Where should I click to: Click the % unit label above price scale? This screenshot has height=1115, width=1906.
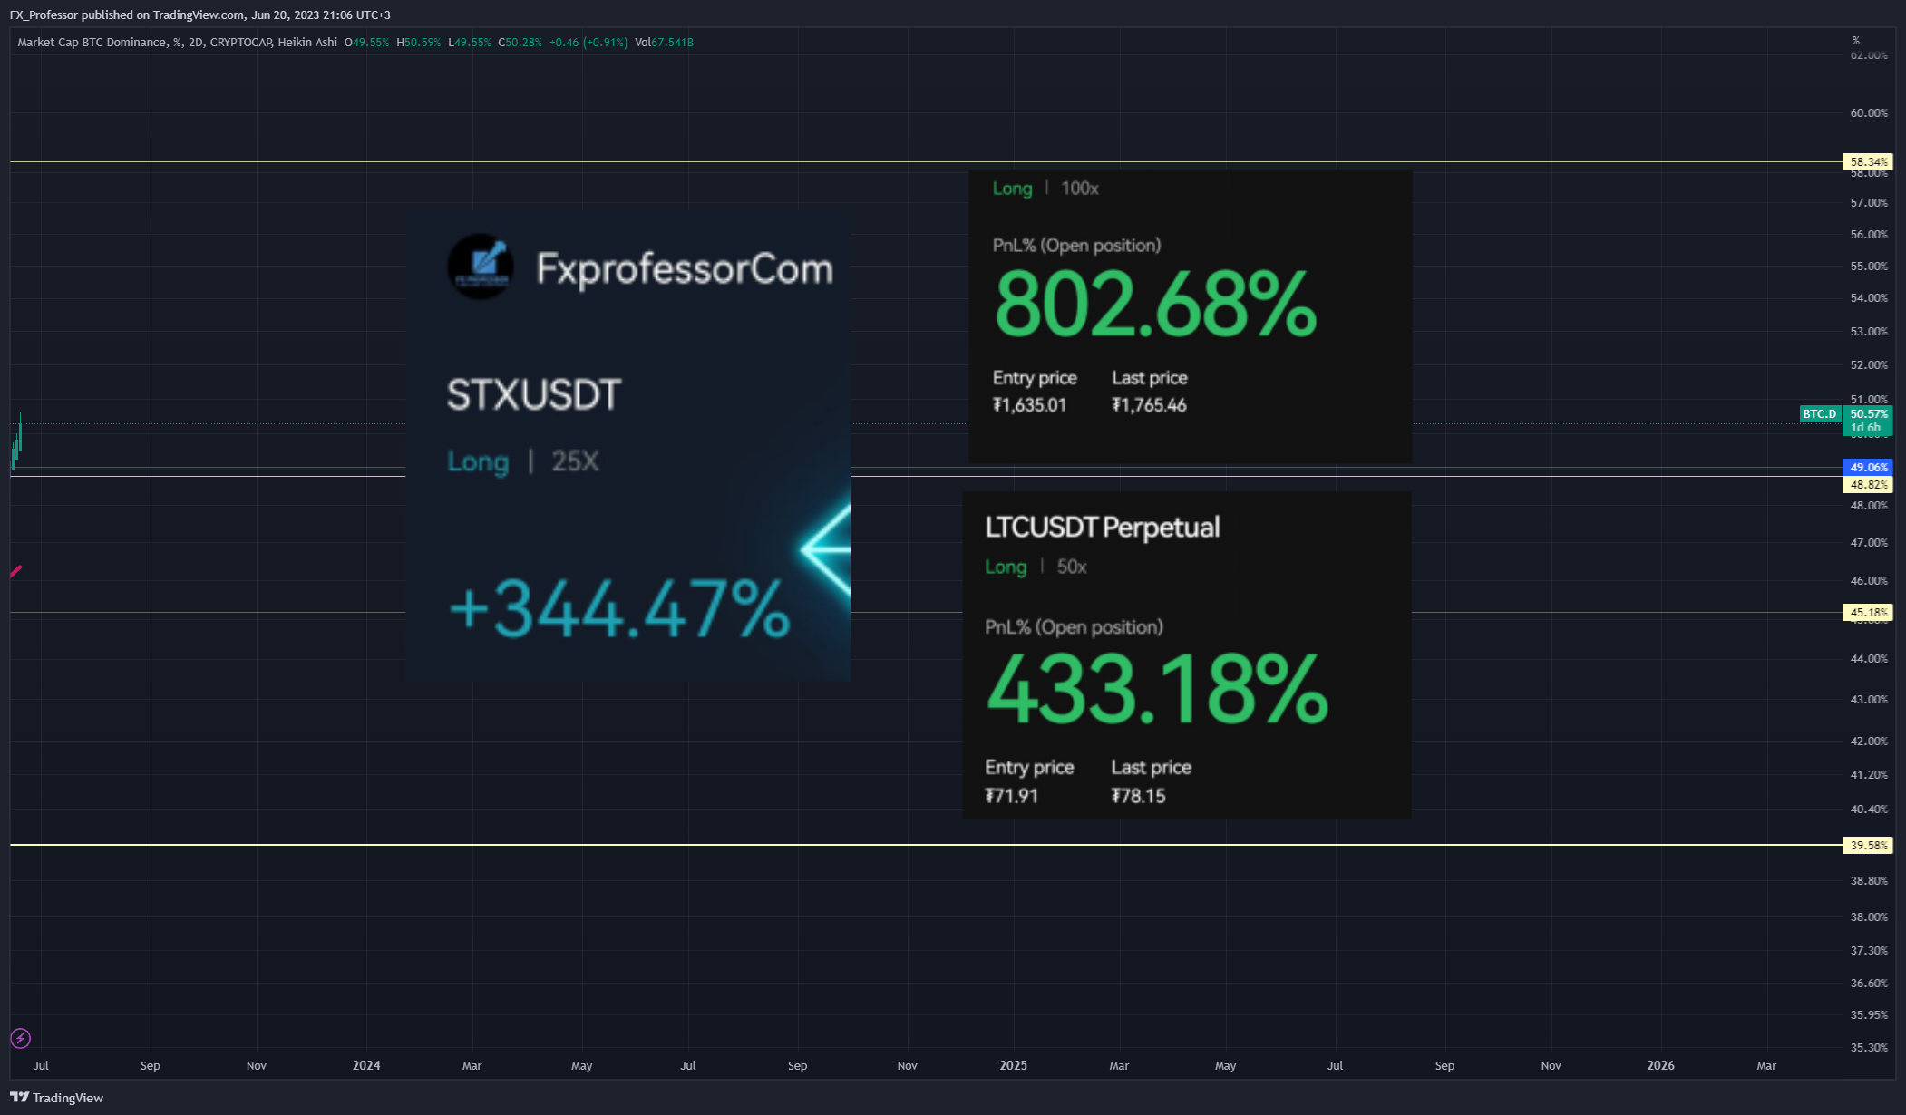[1855, 41]
